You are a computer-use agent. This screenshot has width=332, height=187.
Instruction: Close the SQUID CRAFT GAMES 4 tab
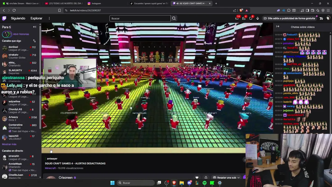(x=210, y=3)
